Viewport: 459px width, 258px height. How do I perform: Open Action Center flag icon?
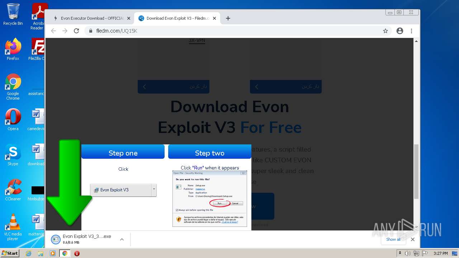[425, 253]
